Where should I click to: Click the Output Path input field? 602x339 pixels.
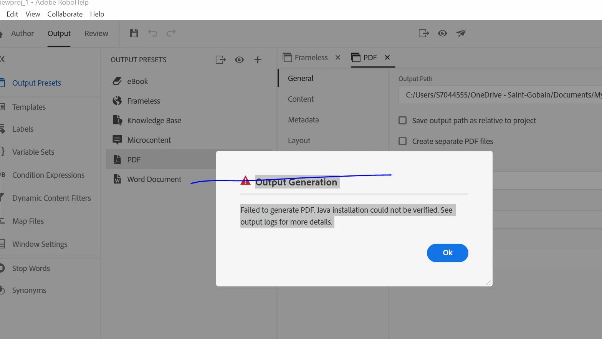coord(500,95)
